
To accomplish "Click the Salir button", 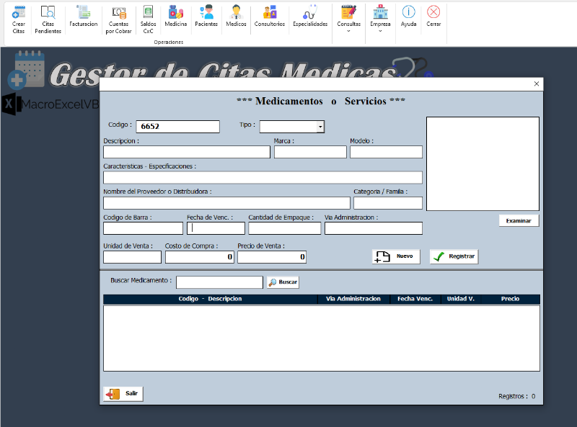I will tap(123, 394).
